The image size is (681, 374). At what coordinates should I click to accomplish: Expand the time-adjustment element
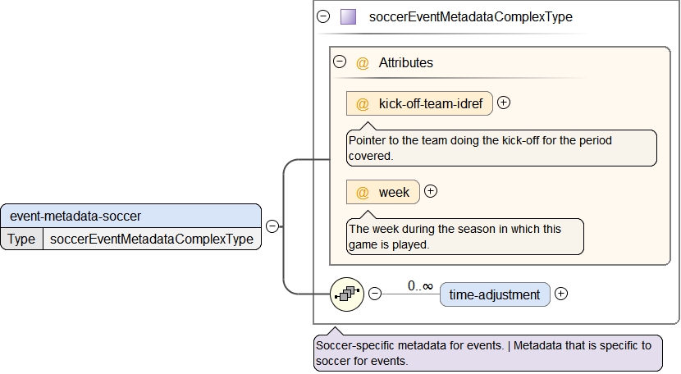coord(561,294)
